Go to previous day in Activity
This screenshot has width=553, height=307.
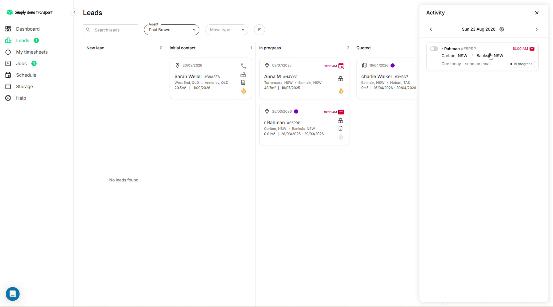pos(431,29)
